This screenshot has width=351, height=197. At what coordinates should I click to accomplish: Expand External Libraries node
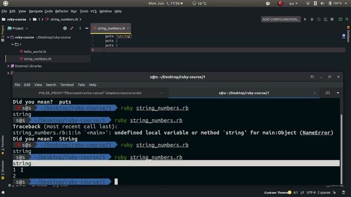pos(8,66)
